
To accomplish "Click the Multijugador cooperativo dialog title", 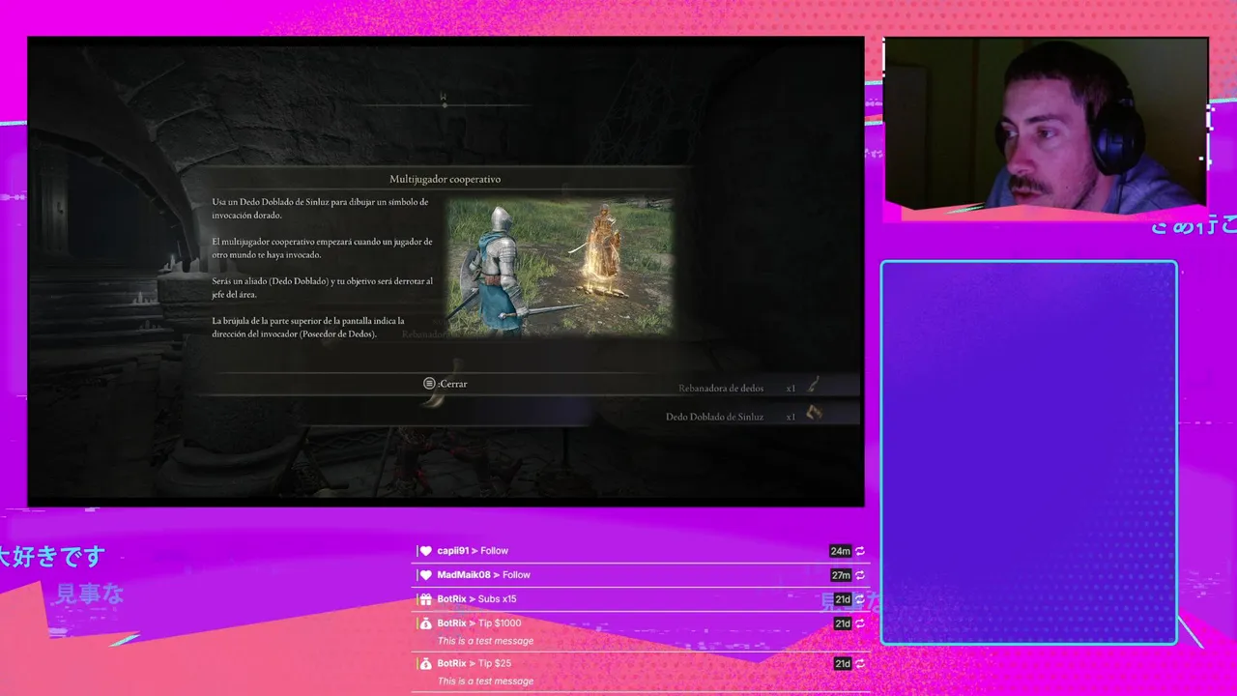I will [x=445, y=179].
